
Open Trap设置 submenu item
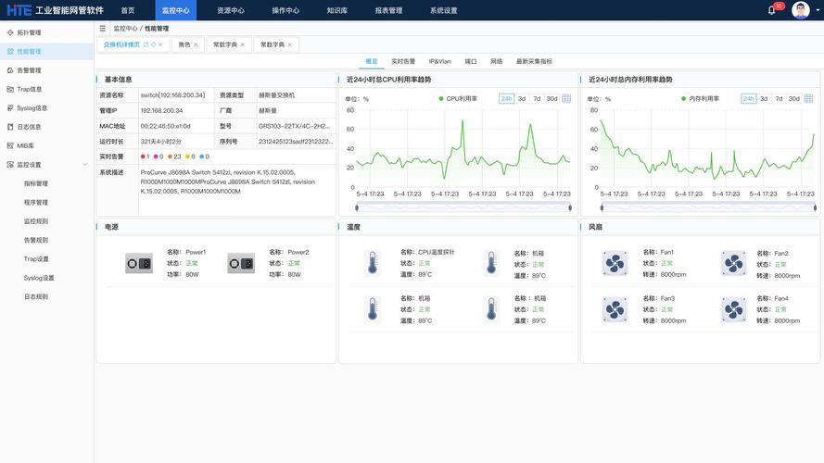pos(36,259)
